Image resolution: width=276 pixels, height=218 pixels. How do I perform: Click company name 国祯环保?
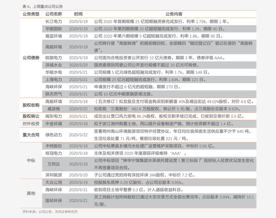tap(54, 201)
